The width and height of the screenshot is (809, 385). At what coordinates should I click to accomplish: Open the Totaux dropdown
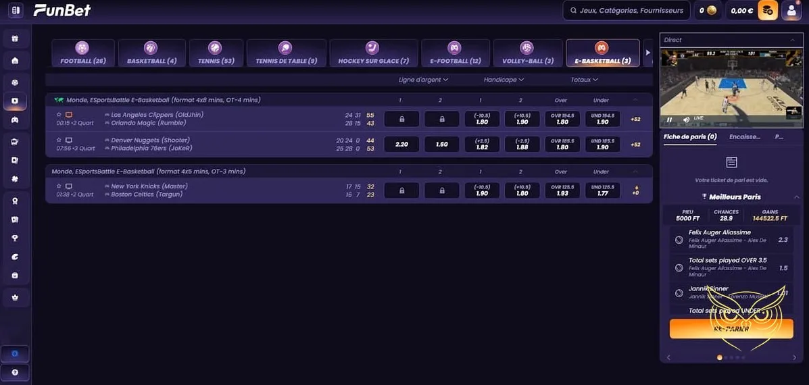click(584, 80)
